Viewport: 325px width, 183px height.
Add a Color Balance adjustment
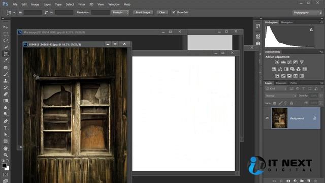pos(280,69)
